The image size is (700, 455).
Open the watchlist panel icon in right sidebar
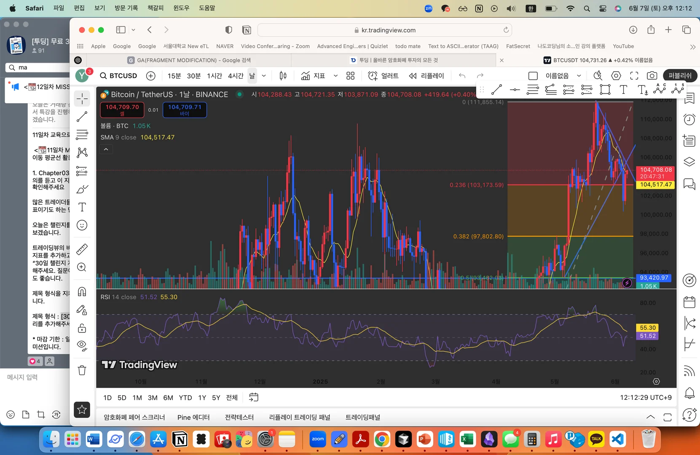pyautogui.click(x=689, y=99)
